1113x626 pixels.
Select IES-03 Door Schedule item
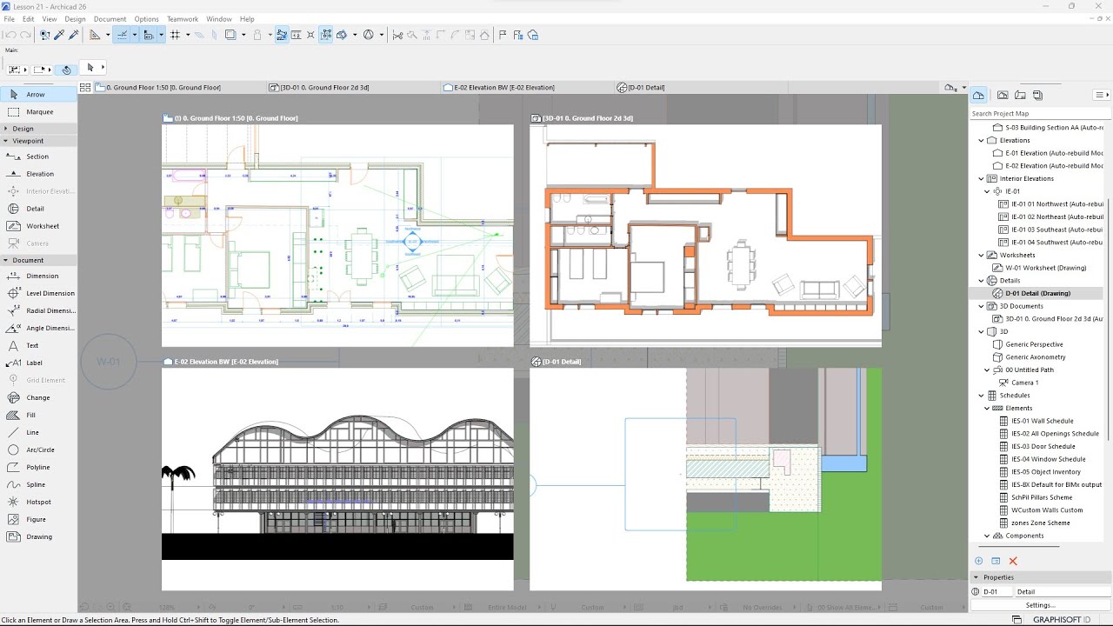[x=1048, y=446]
